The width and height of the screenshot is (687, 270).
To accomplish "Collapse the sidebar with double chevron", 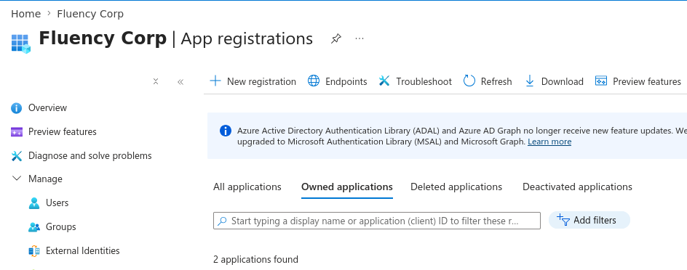I will point(180,82).
